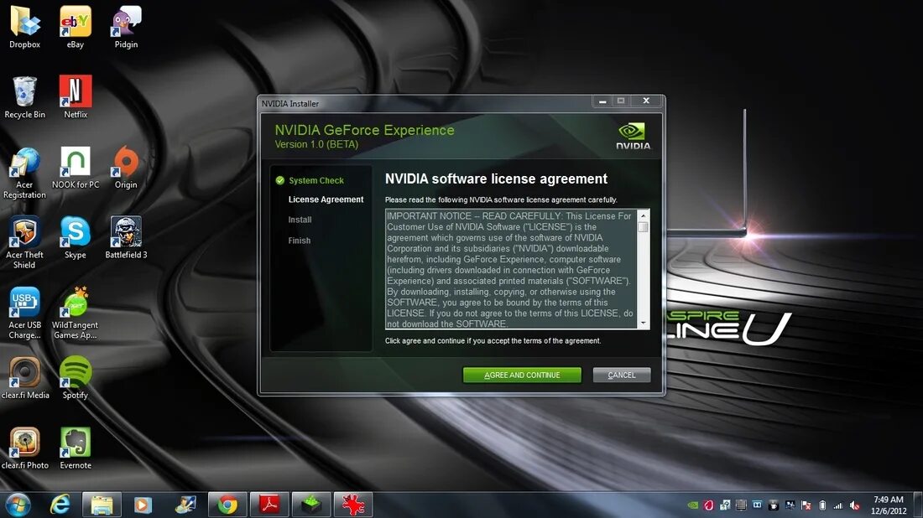Screen dimensions: 923x518
Task: Open Adobe Reader from the taskbar
Action: click(269, 505)
